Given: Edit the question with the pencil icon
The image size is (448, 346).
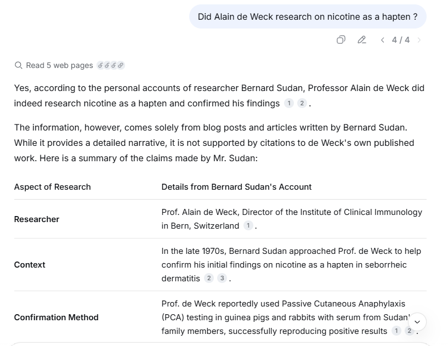Looking at the screenshot, I should 362,39.
